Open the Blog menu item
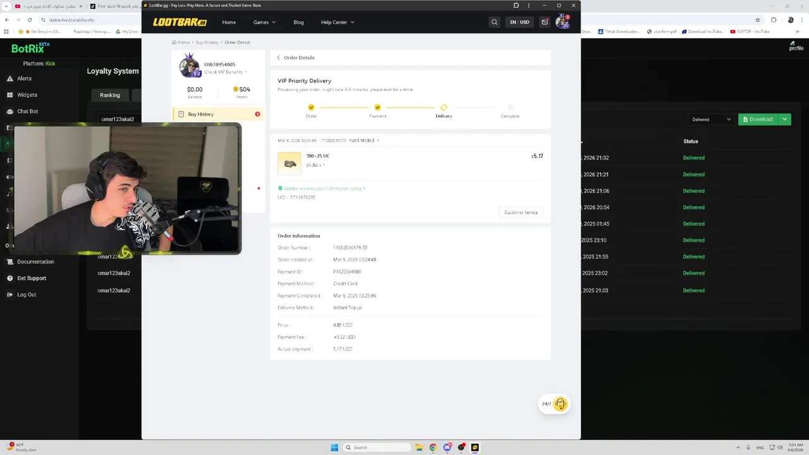The image size is (809, 455). (x=298, y=22)
